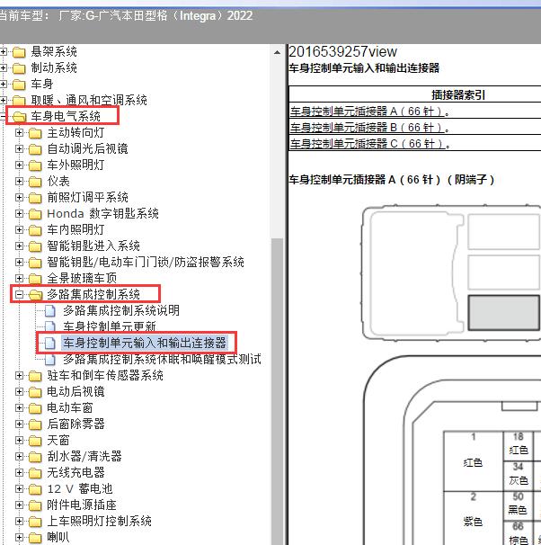This screenshot has height=545, width=541.
Task: Click the tree panel scroll-up arrow
Action: click(x=277, y=52)
